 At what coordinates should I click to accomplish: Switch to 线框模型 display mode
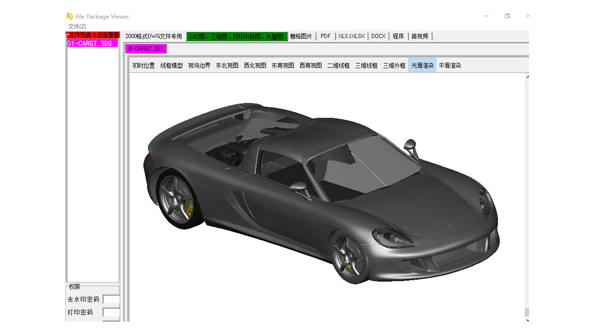click(172, 65)
